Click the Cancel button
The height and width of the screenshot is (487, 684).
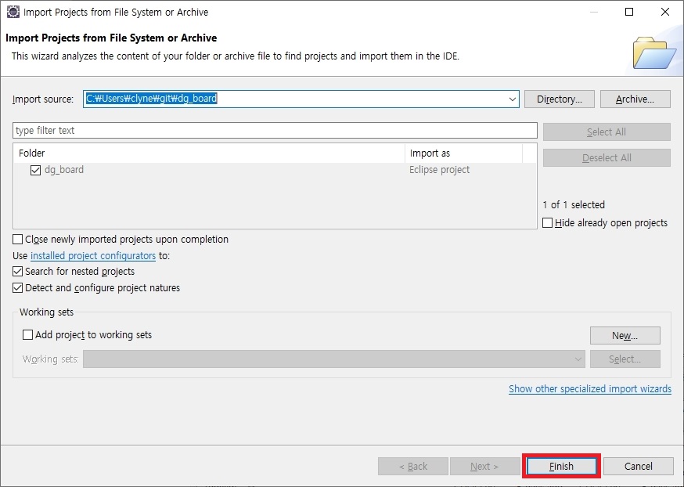tap(638, 466)
